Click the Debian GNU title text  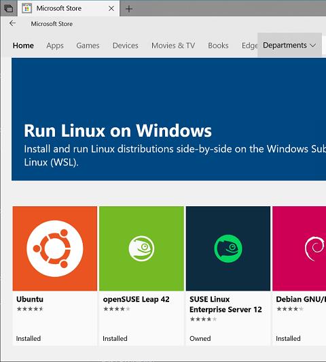click(301, 299)
